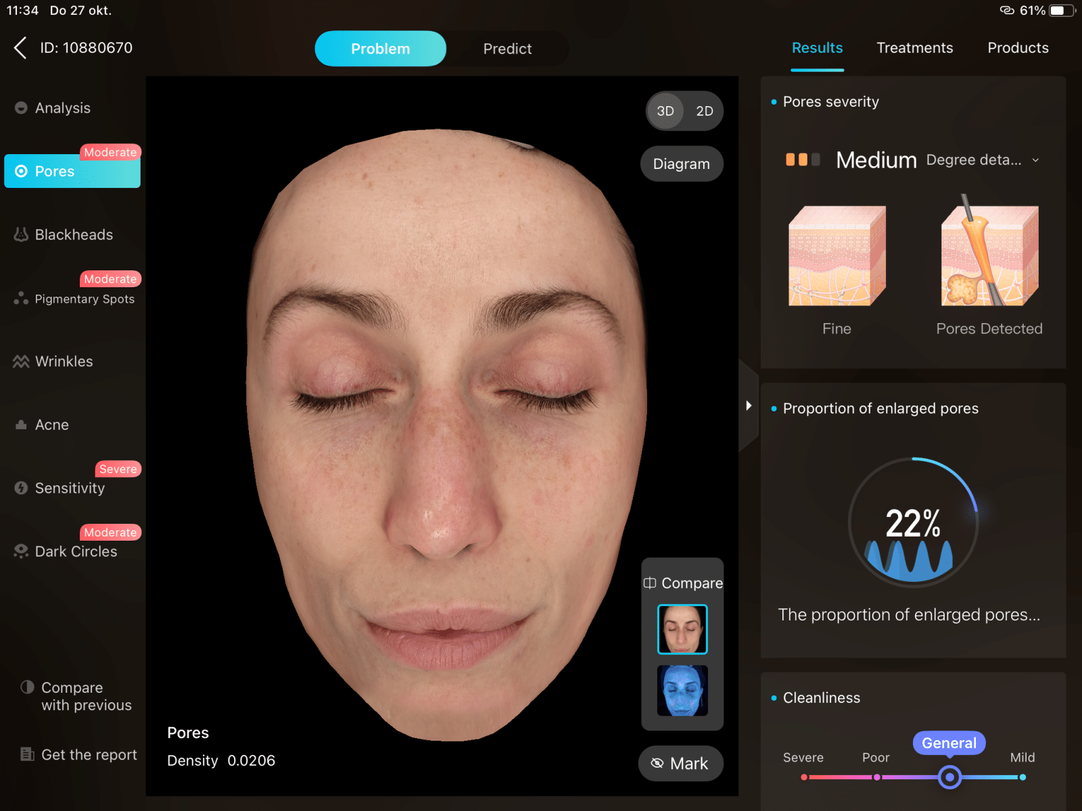Click the Cleanliness slider handle
This screenshot has width=1082, height=811.
click(x=949, y=777)
